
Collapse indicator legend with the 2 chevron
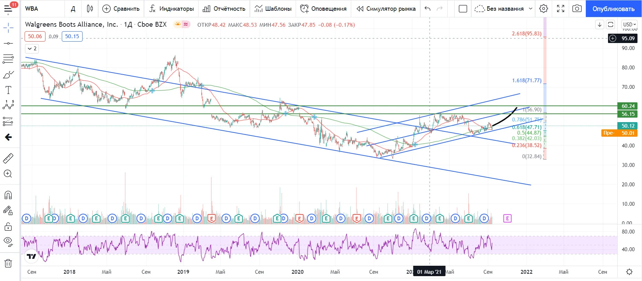pyautogui.click(x=32, y=49)
